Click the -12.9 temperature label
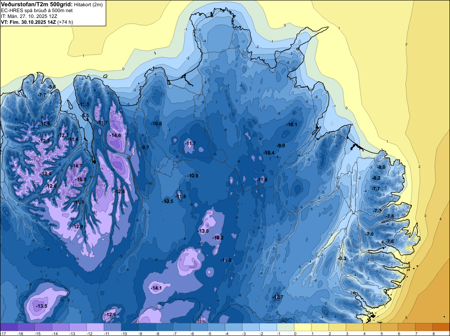The width and height of the screenshot is (450, 336). point(77,226)
